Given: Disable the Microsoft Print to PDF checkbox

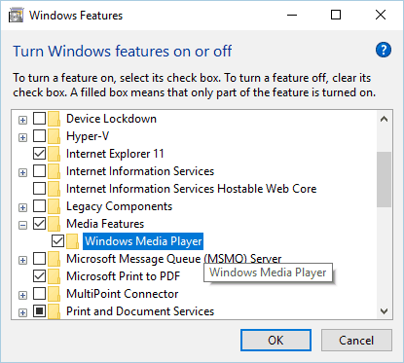Looking at the screenshot, I should (x=40, y=276).
